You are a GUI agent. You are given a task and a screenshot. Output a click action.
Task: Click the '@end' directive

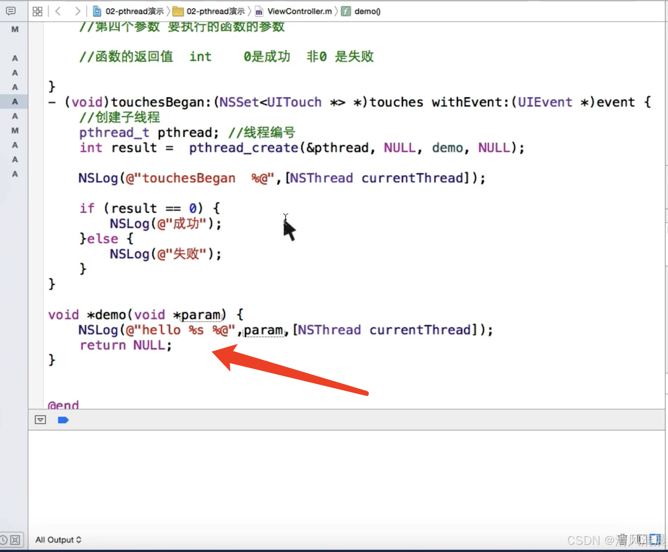click(63, 404)
